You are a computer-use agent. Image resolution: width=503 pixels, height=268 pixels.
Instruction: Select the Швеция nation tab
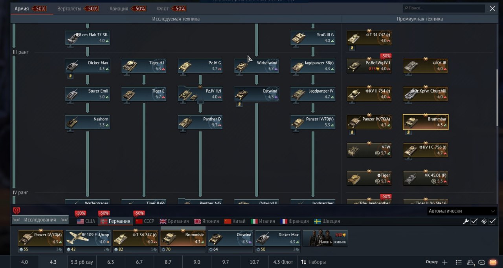point(327,221)
